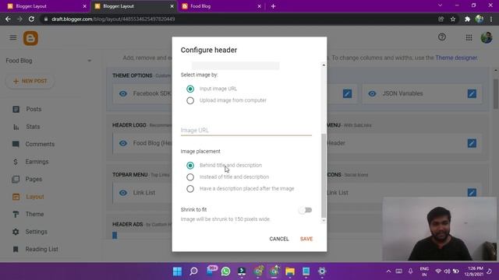Click into the Image URL field
Image resolution: width=499 pixels, height=280 pixels.
(246, 130)
